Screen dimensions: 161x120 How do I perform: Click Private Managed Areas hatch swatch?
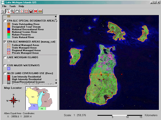[9, 53]
